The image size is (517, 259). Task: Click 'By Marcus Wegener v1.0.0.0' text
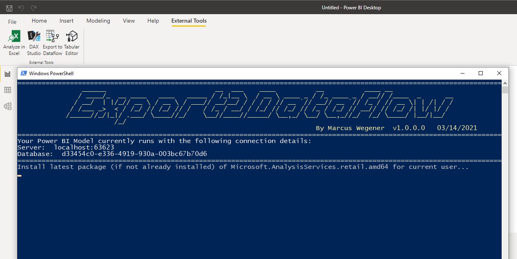pos(370,128)
